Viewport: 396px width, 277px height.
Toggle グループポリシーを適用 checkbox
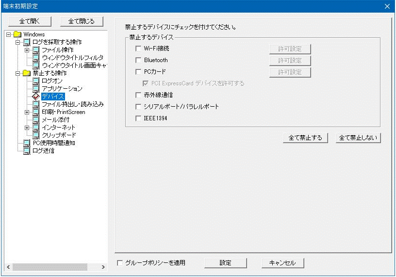click(120, 263)
